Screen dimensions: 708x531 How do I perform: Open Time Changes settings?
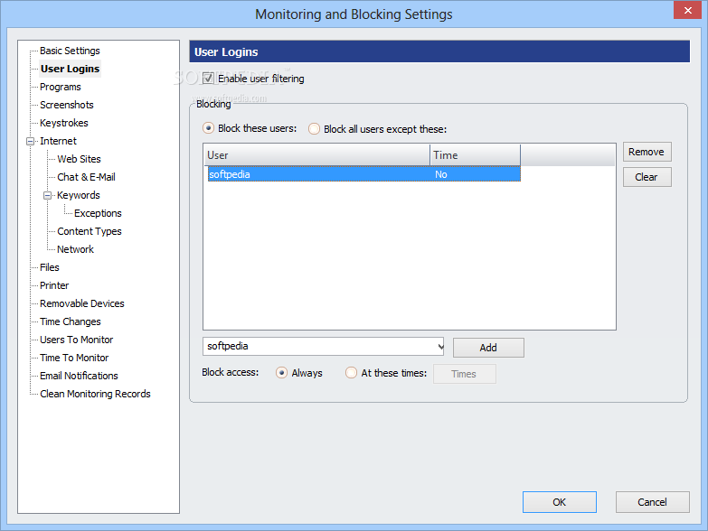click(x=70, y=321)
